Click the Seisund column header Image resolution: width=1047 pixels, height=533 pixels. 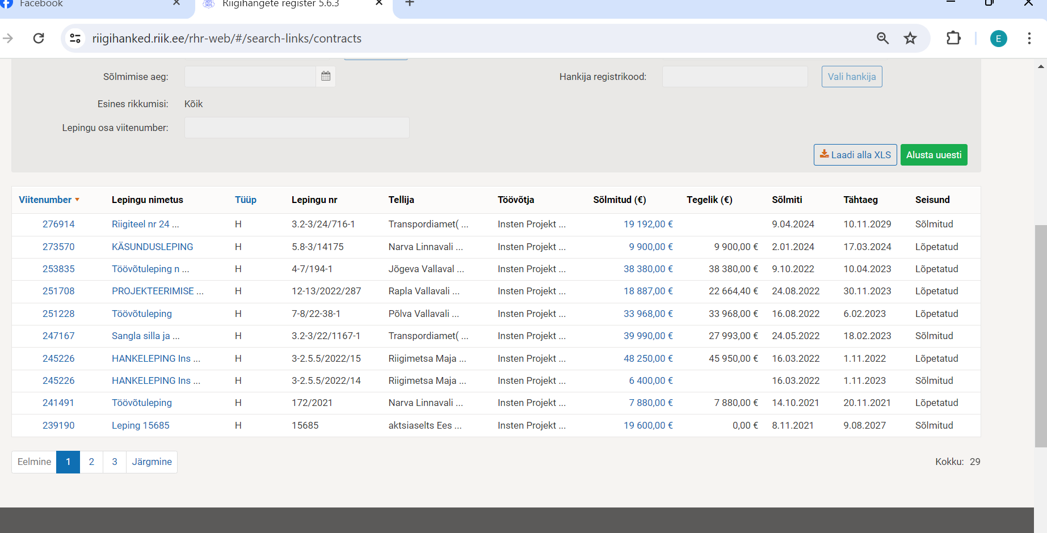932,200
